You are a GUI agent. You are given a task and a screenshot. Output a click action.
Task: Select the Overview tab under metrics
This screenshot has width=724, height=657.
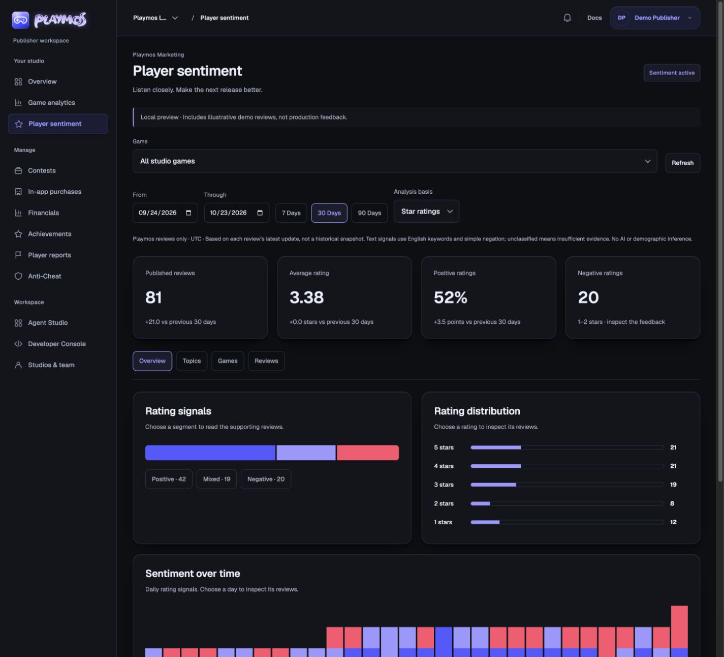(x=152, y=361)
